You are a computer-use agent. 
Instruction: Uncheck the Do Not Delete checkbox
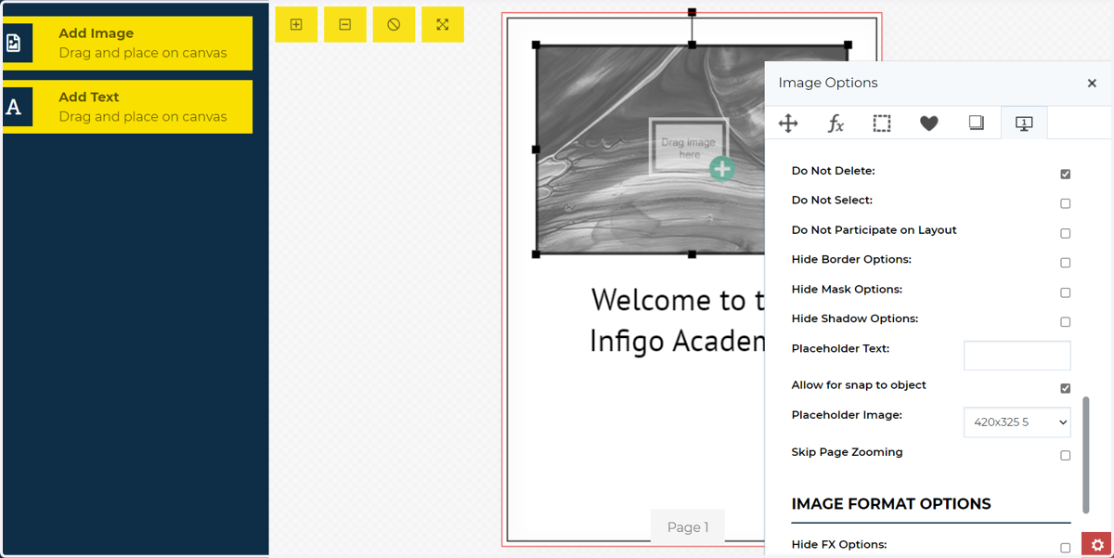coord(1065,174)
